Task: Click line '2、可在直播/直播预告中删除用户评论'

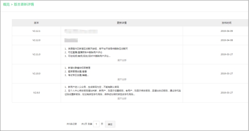Action: tap(83, 52)
